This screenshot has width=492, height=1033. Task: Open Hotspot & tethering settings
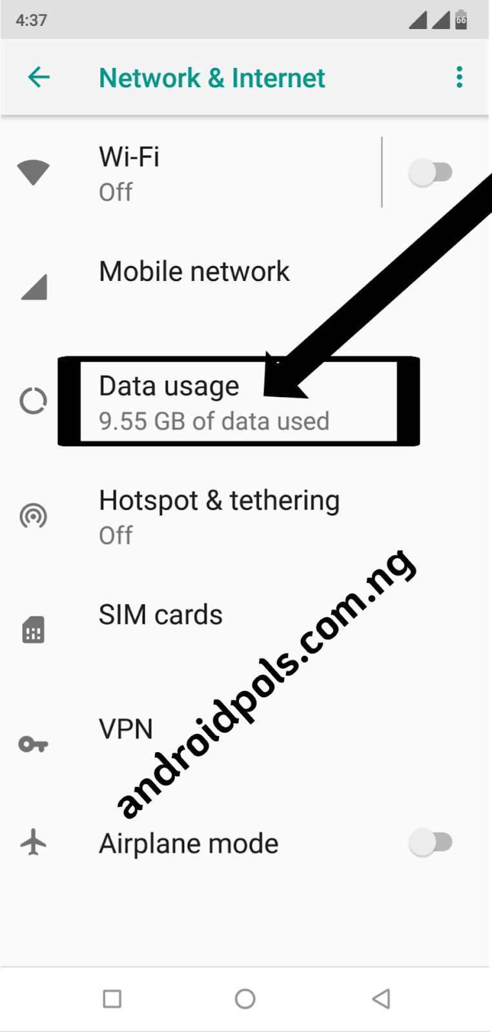(246, 516)
